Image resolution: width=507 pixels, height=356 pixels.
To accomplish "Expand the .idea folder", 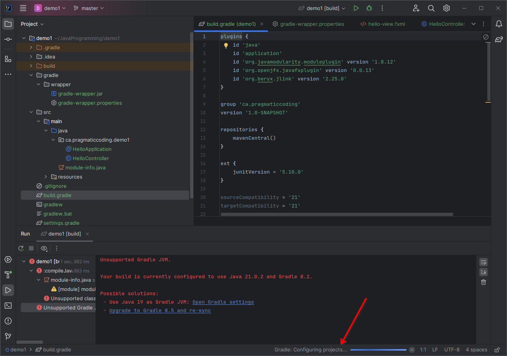I will (31, 57).
